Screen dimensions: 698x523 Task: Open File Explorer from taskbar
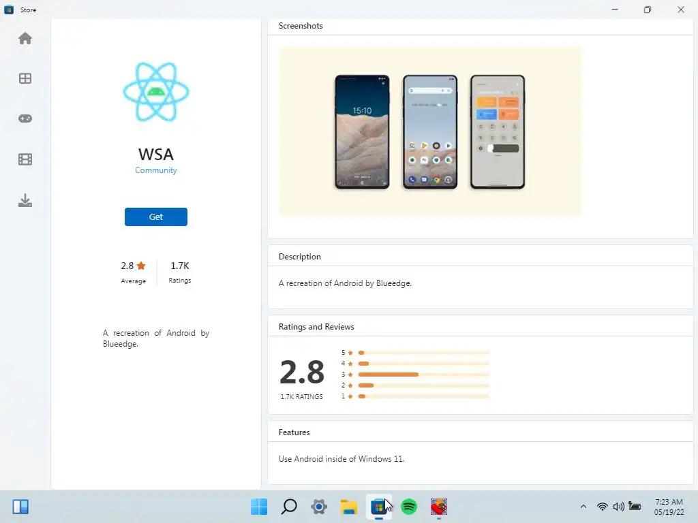348,507
